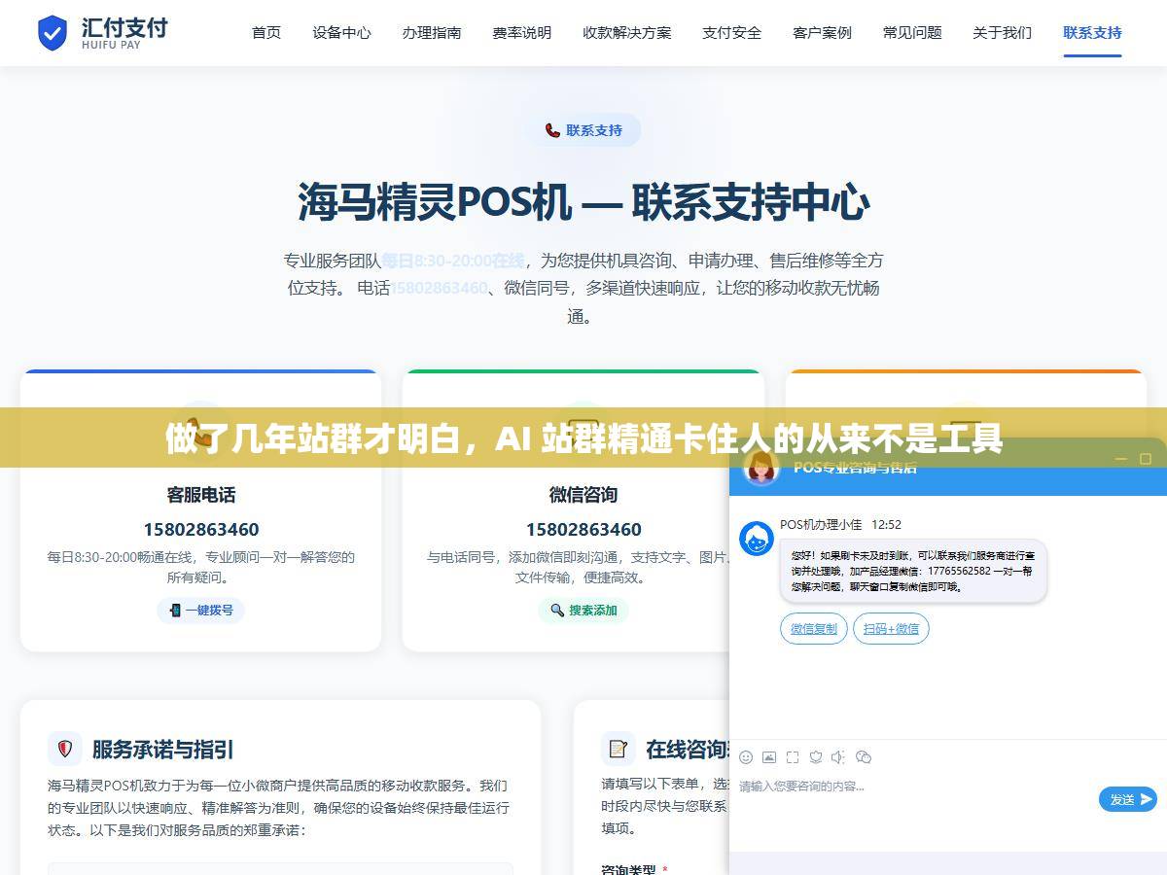The width and height of the screenshot is (1167, 875).
Task: Click the 一键拨号 button in the phone card
Action: click(x=200, y=611)
